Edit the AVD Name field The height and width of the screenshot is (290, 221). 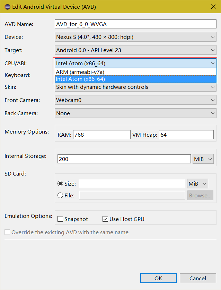pyautogui.click(x=135, y=24)
